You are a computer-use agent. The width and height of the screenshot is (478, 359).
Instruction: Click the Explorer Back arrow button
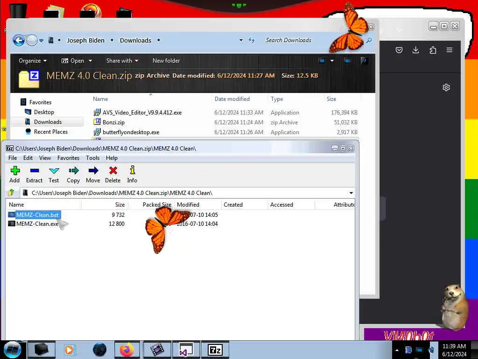click(19, 40)
